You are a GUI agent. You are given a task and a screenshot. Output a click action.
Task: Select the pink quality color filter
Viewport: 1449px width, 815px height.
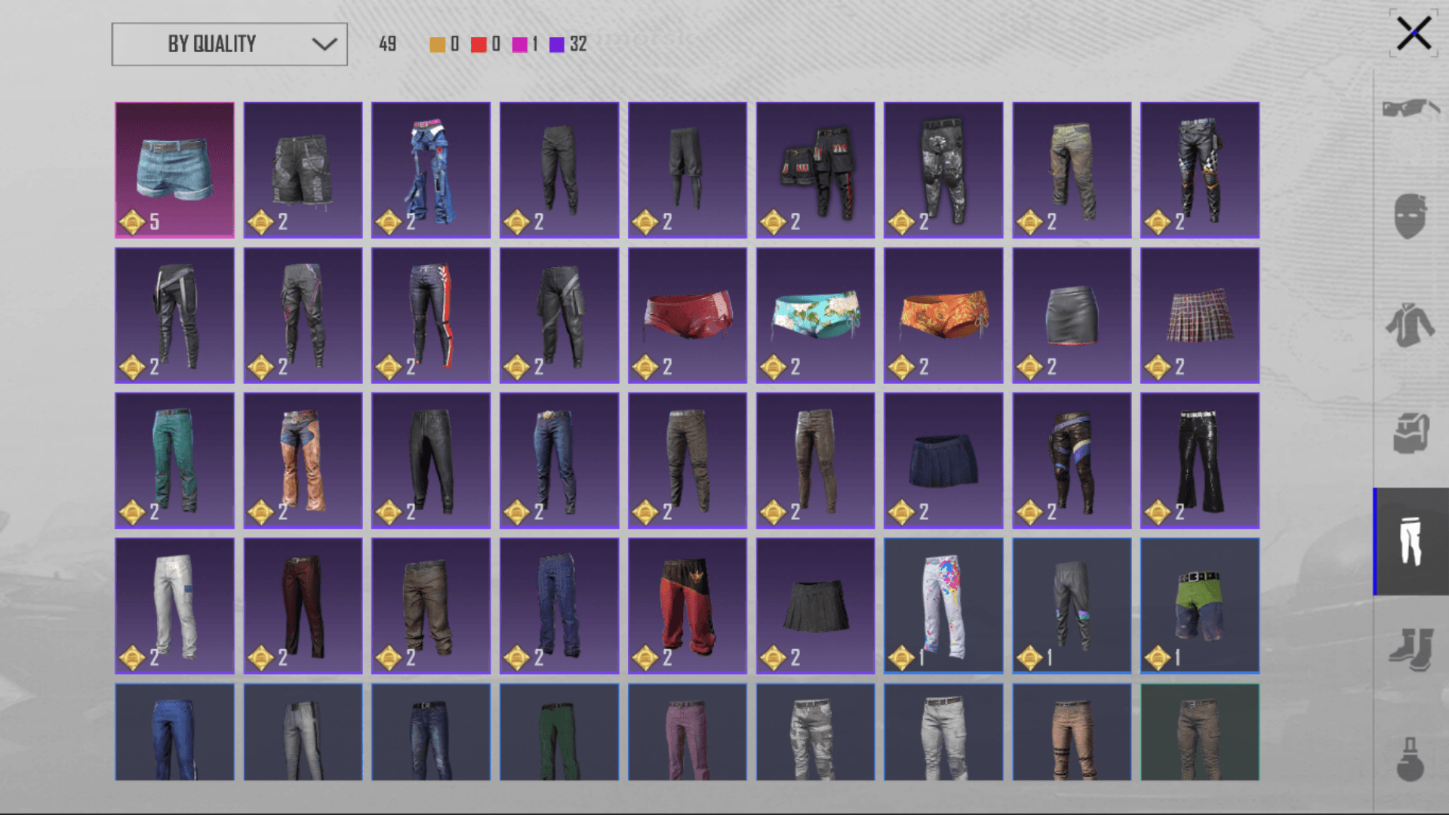click(x=519, y=45)
